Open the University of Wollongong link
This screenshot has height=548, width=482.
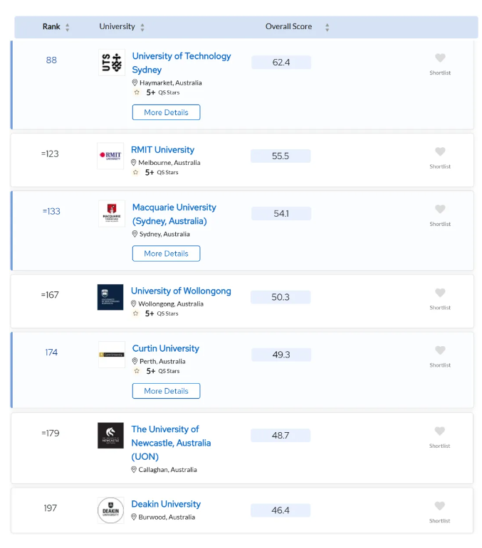click(x=181, y=291)
